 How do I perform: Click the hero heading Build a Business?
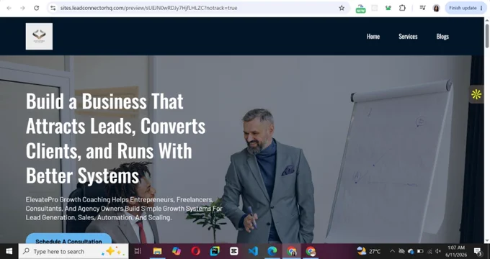[x=115, y=138]
